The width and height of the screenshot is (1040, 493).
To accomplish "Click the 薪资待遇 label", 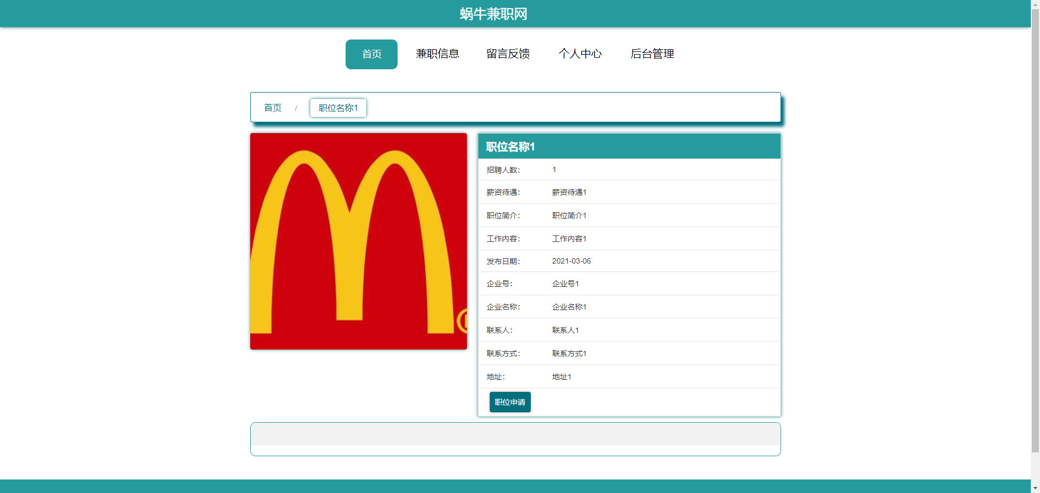I will tap(503, 192).
